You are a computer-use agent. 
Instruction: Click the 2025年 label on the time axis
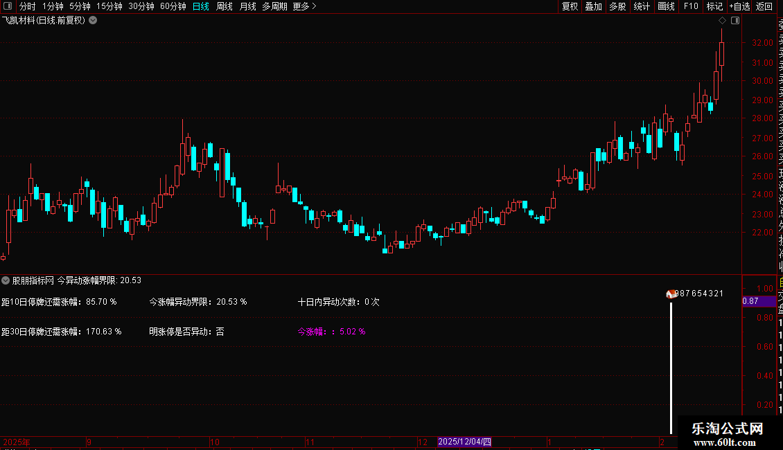[x=17, y=442]
